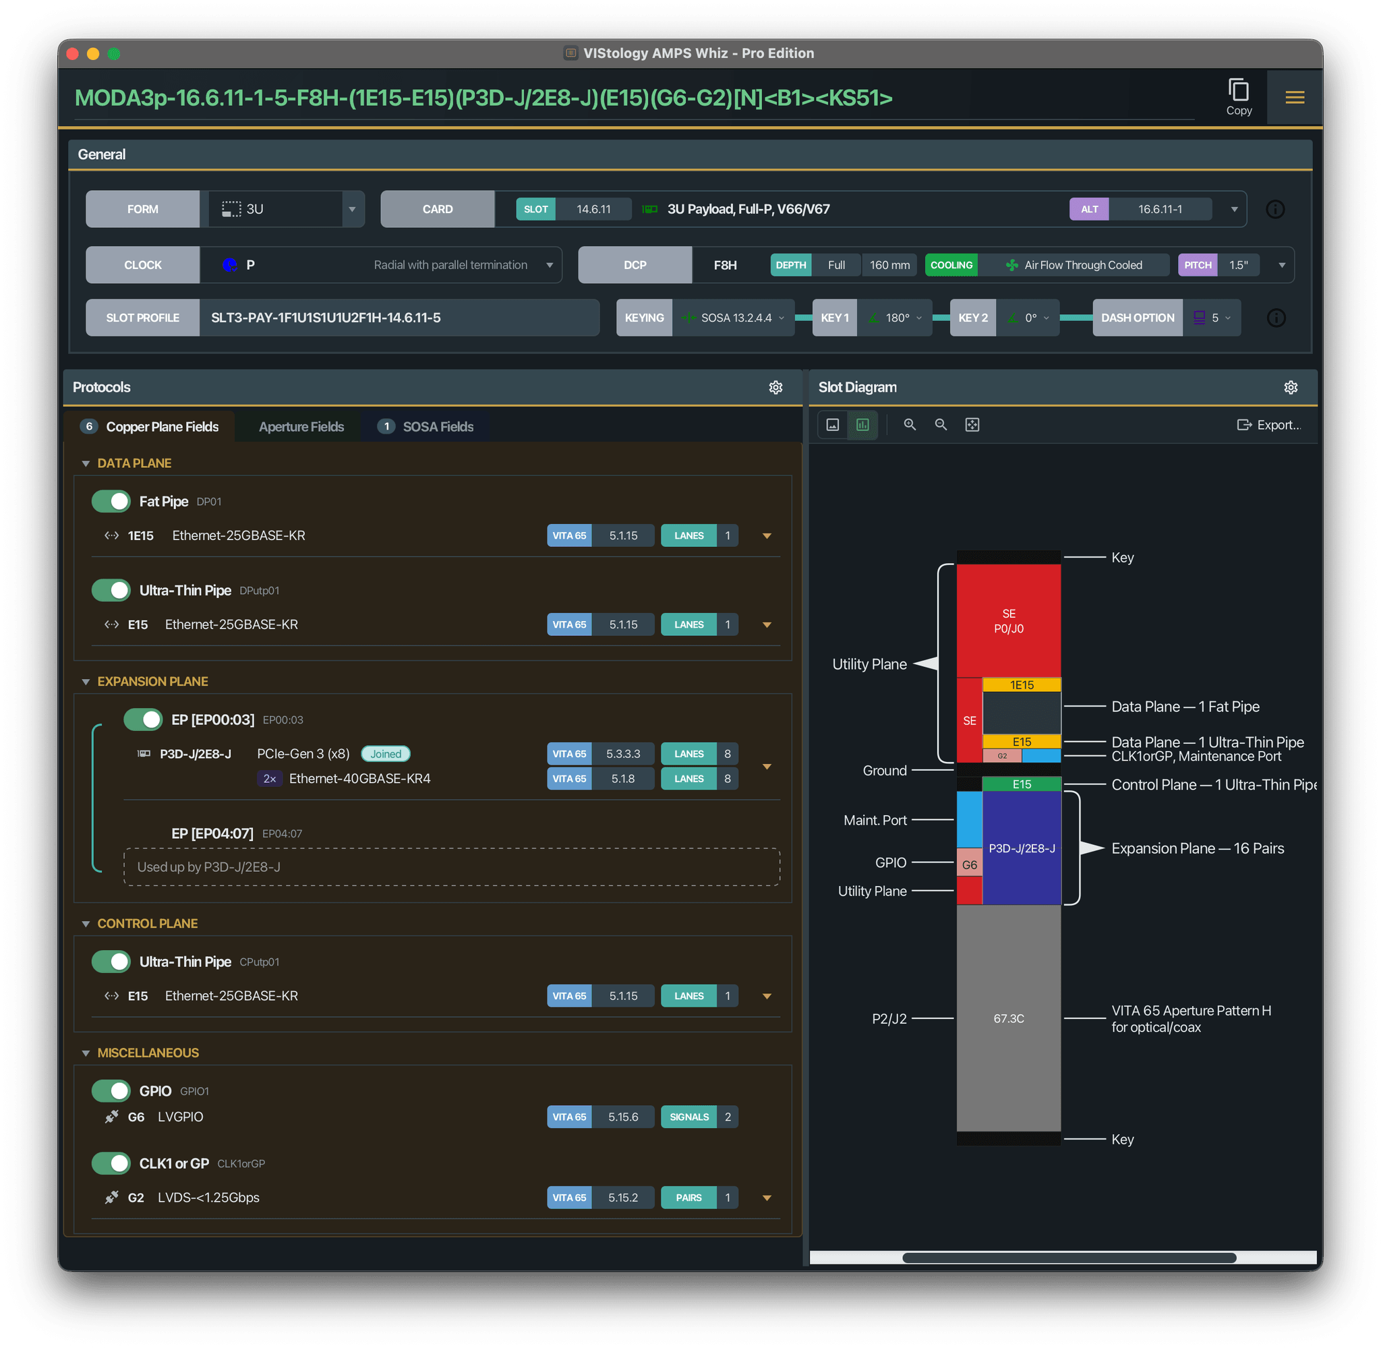Export the slot diagram
This screenshot has height=1348, width=1381.
pyautogui.click(x=1268, y=425)
